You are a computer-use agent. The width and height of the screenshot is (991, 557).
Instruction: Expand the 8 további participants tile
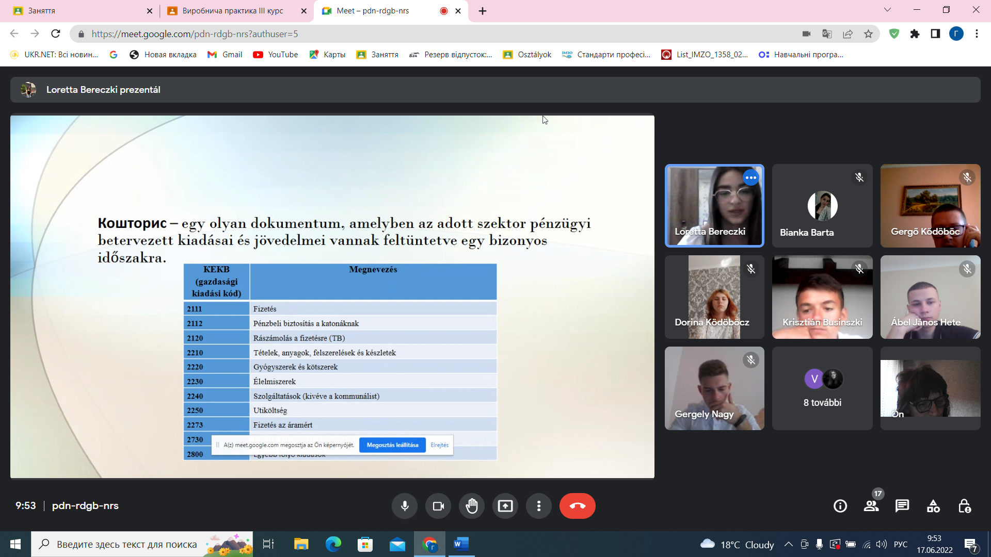pyautogui.click(x=822, y=388)
